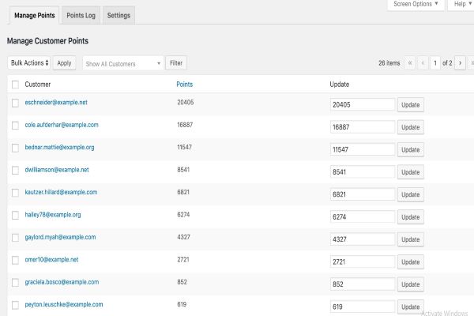Click the points field showing 8541
Screen dimensions: 474x316
pos(362,171)
